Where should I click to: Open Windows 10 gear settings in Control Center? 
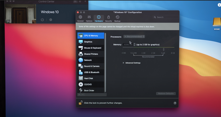[x=51, y=20]
